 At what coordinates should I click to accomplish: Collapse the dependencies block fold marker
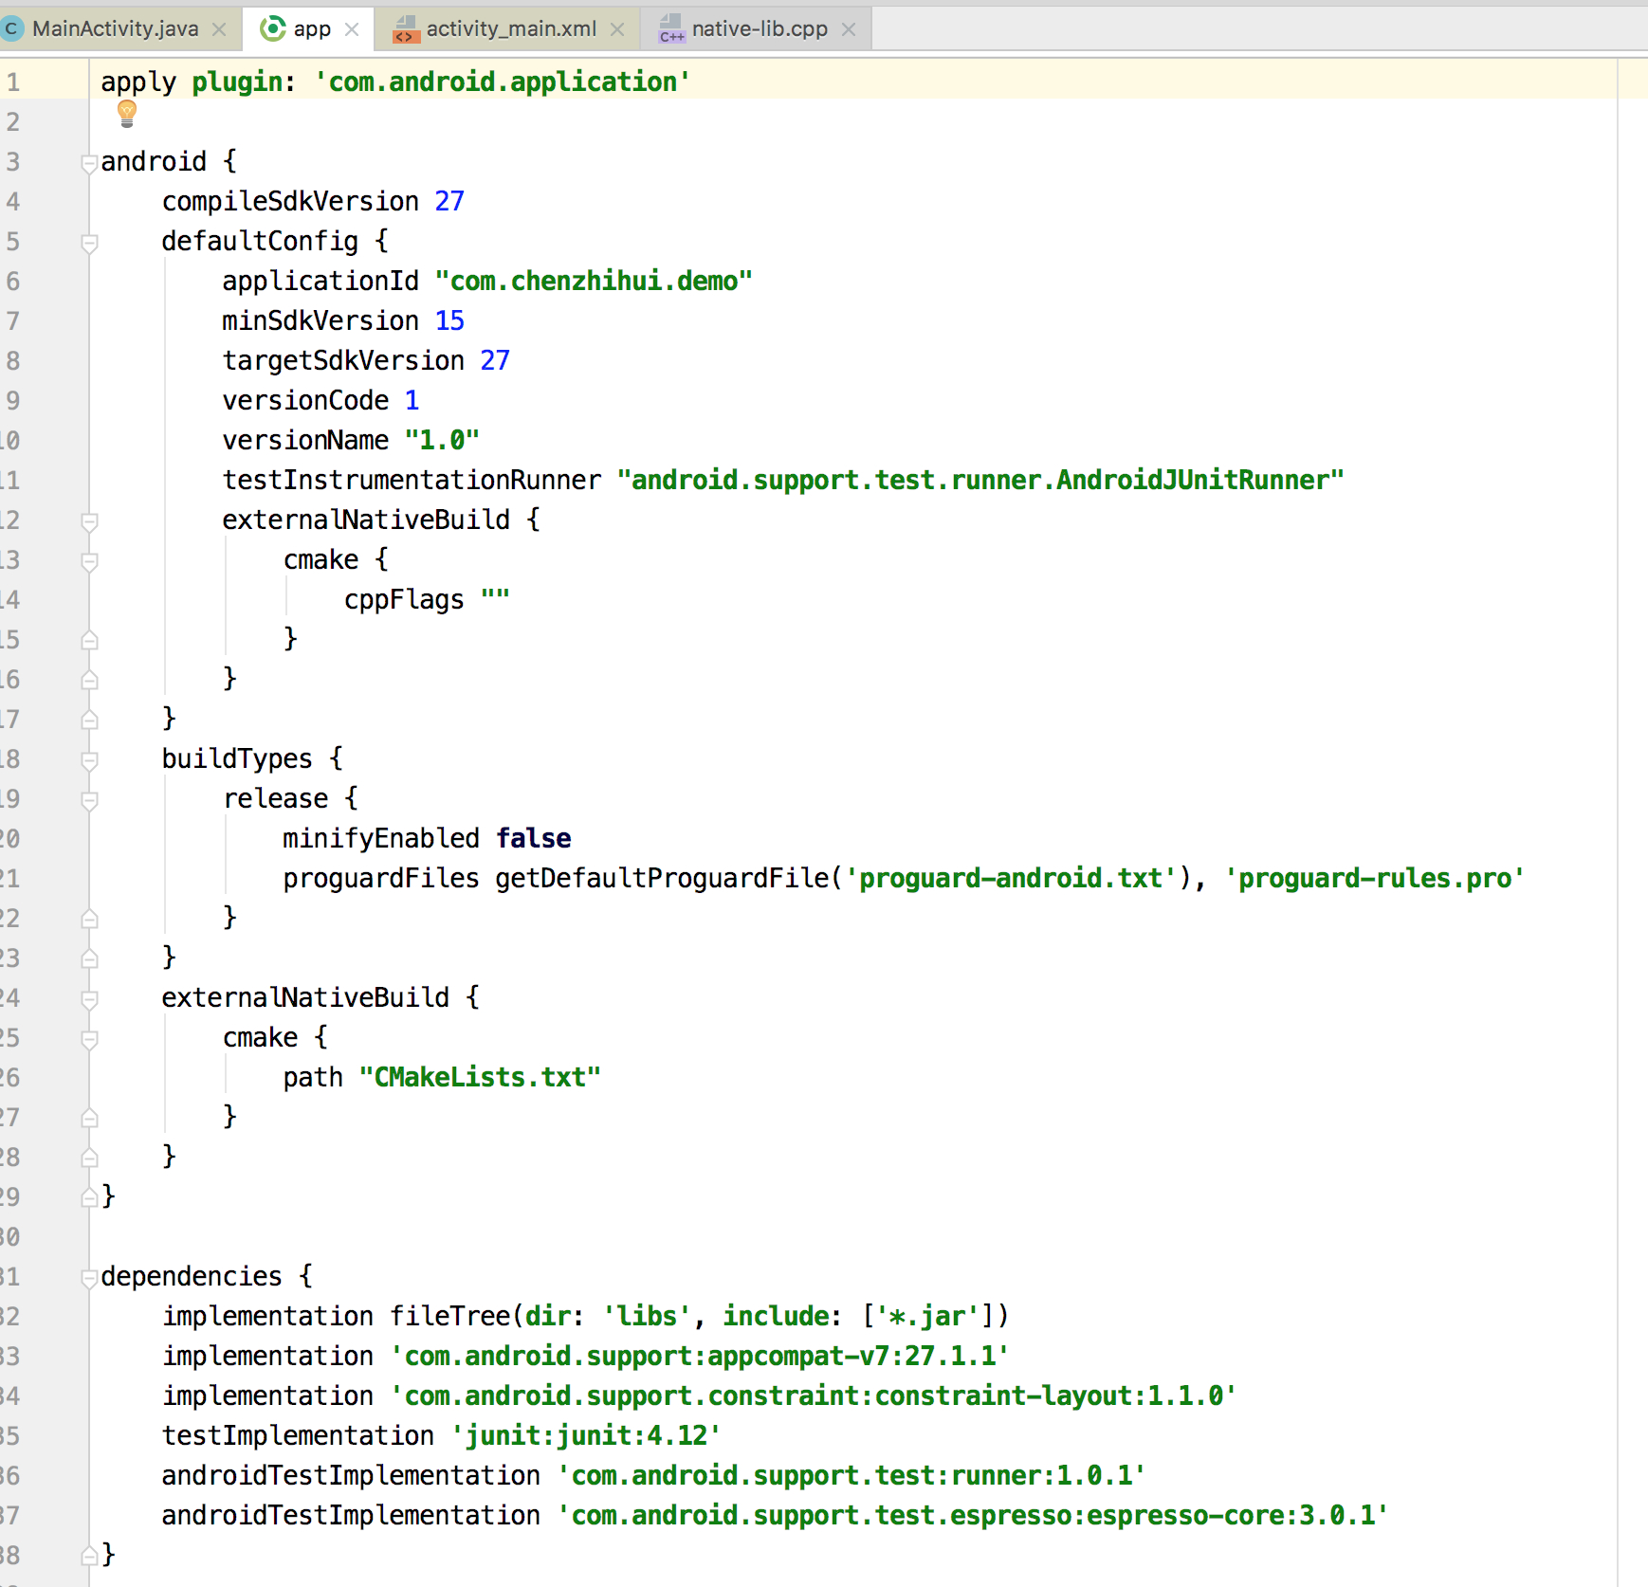tap(89, 1278)
